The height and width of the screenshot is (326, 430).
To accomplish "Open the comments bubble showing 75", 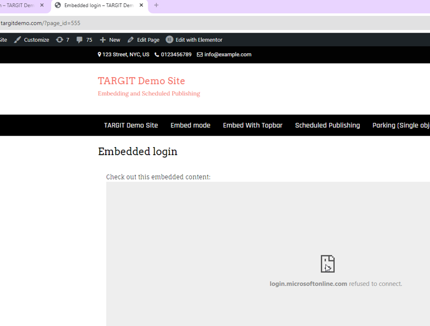I will (80, 40).
